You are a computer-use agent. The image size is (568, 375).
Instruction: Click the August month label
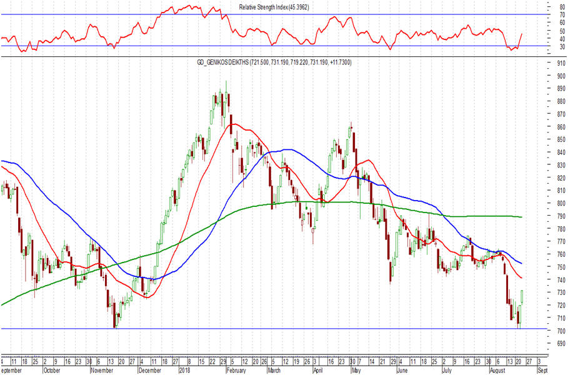point(497,370)
